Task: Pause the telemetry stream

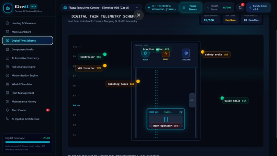Action: coord(191,8)
